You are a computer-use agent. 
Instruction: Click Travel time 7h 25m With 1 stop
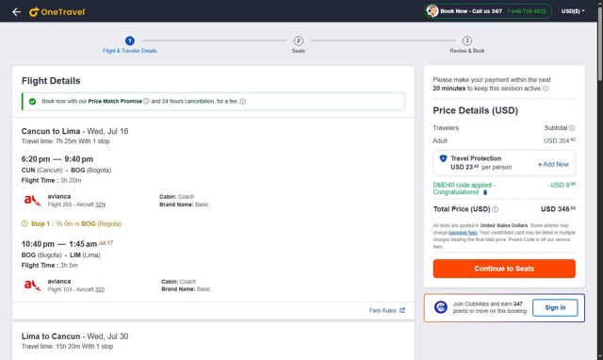pos(65,141)
